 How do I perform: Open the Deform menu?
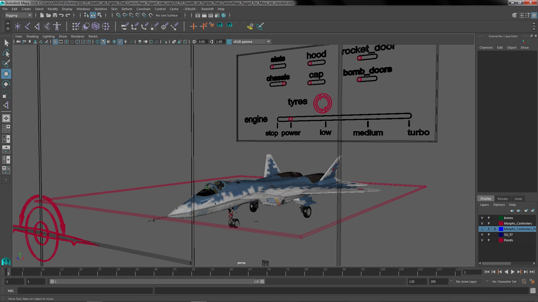pyautogui.click(x=127, y=9)
